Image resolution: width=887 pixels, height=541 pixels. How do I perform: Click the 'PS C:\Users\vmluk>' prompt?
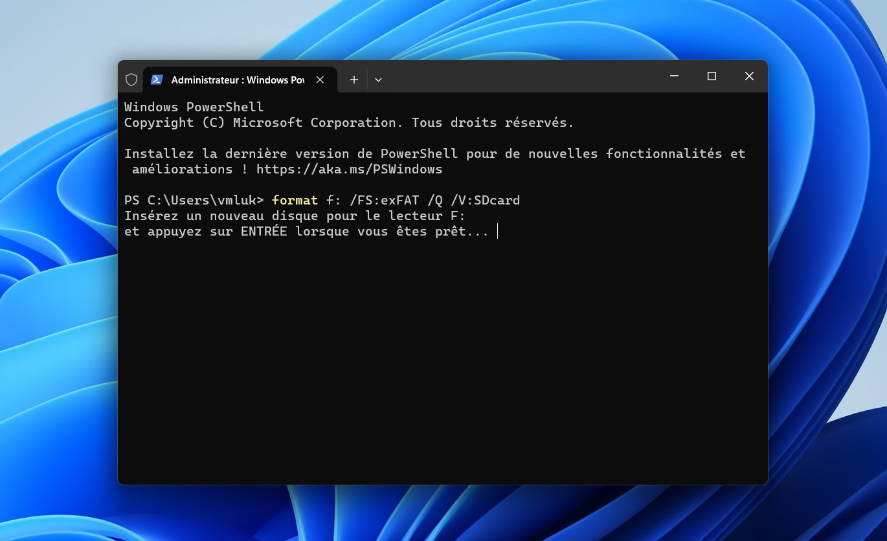coord(194,201)
